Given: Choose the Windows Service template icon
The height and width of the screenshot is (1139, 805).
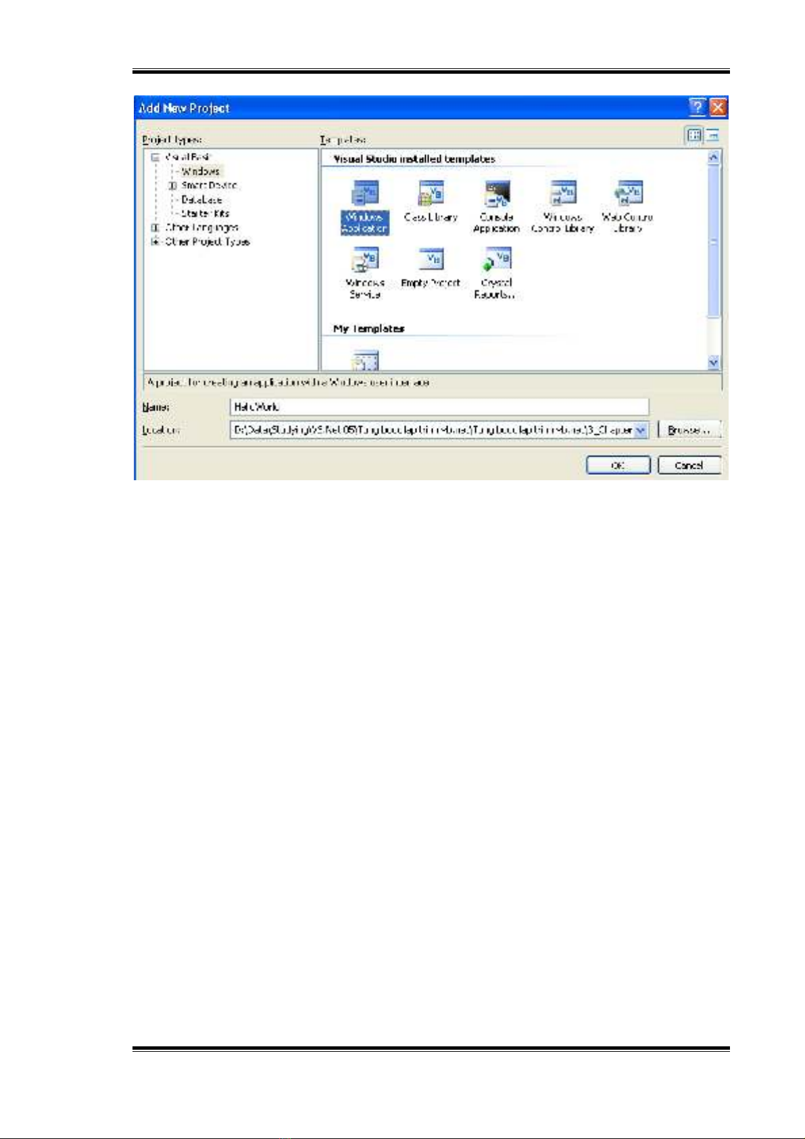Looking at the screenshot, I should click(x=365, y=260).
